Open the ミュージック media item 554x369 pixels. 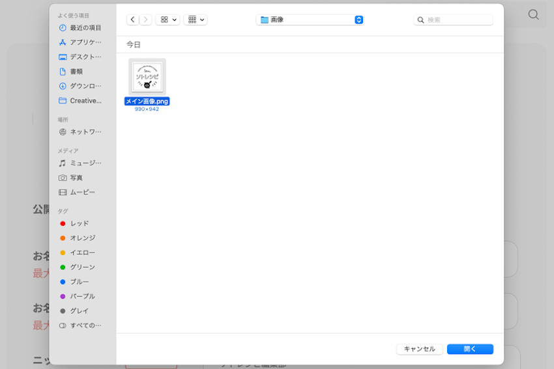coord(80,163)
